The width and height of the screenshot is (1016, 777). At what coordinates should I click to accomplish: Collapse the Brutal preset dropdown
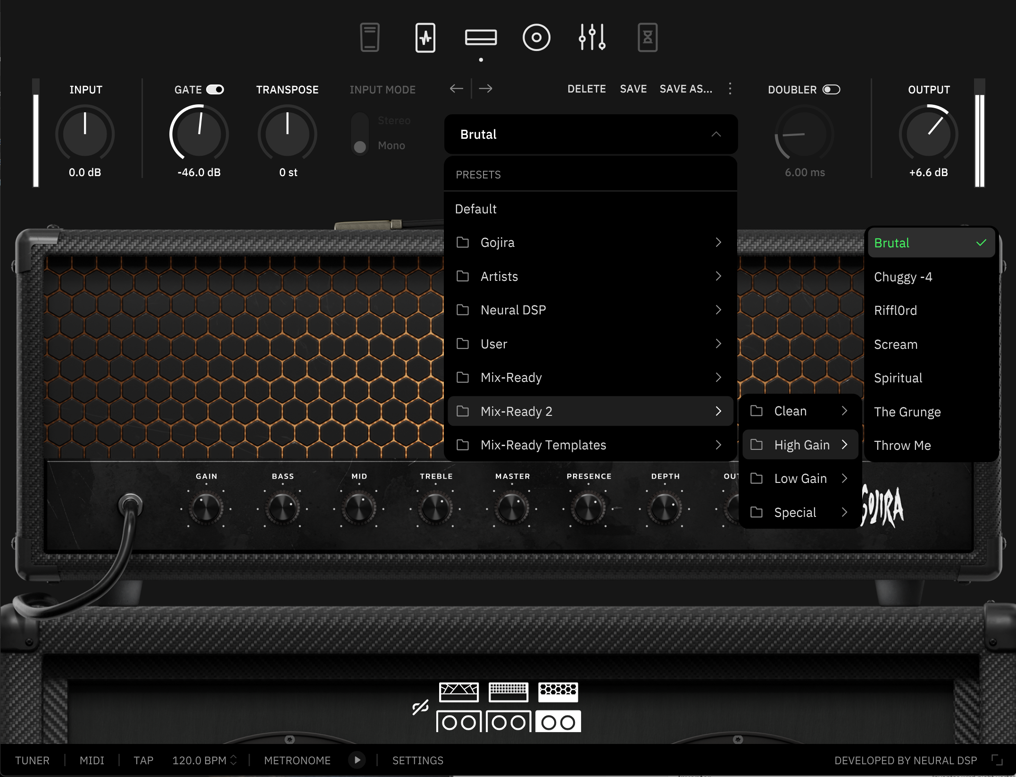[716, 134]
